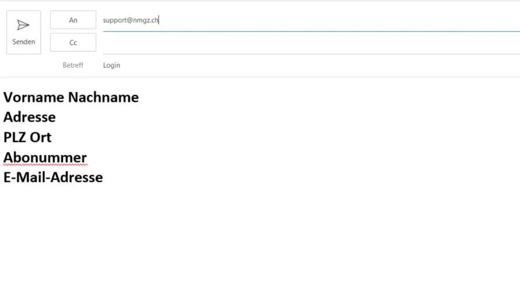Image resolution: width=520 pixels, height=288 pixels.
Task: Place cursor on word Vorname
Action: point(34,97)
